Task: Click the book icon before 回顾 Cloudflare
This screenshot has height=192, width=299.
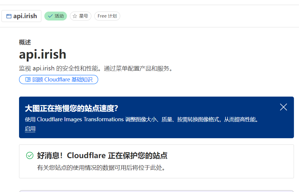Action: [x=28, y=79]
